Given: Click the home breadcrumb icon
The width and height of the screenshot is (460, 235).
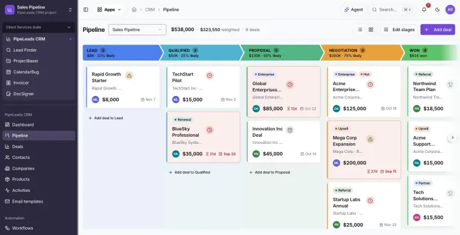Looking at the screenshot, I should tap(134, 10).
